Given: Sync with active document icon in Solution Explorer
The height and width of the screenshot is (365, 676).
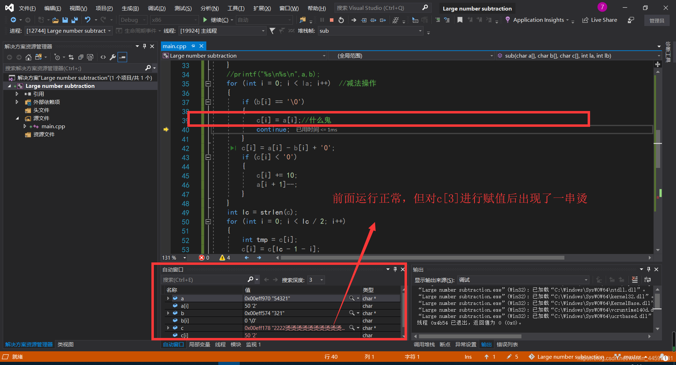Looking at the screenshot, I should pyautogui.click(x=71, y=57).
